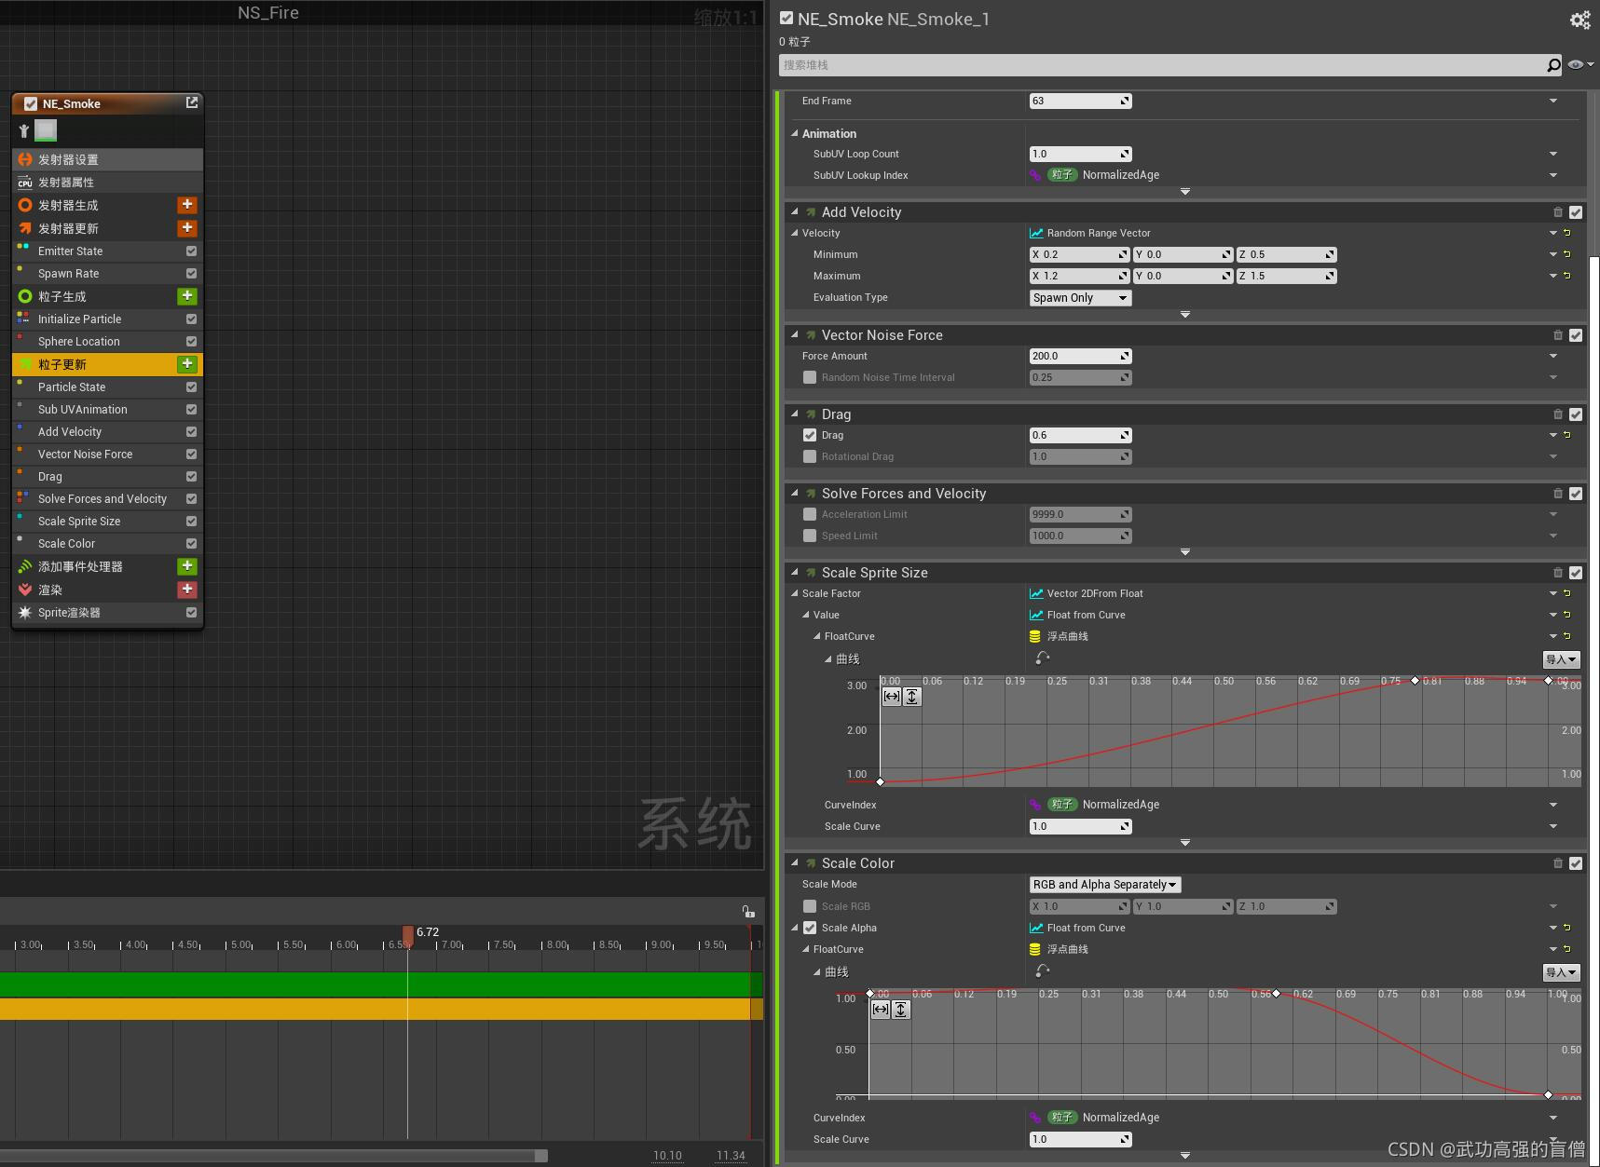The height and width of the screenshot is (1167, 1600).
Task: Open the Evaluation Type Spawn Only dropdown
Action: pos(1080,298)
